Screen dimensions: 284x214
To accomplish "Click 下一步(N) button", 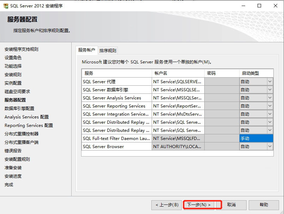I will [x=199, y=205].
